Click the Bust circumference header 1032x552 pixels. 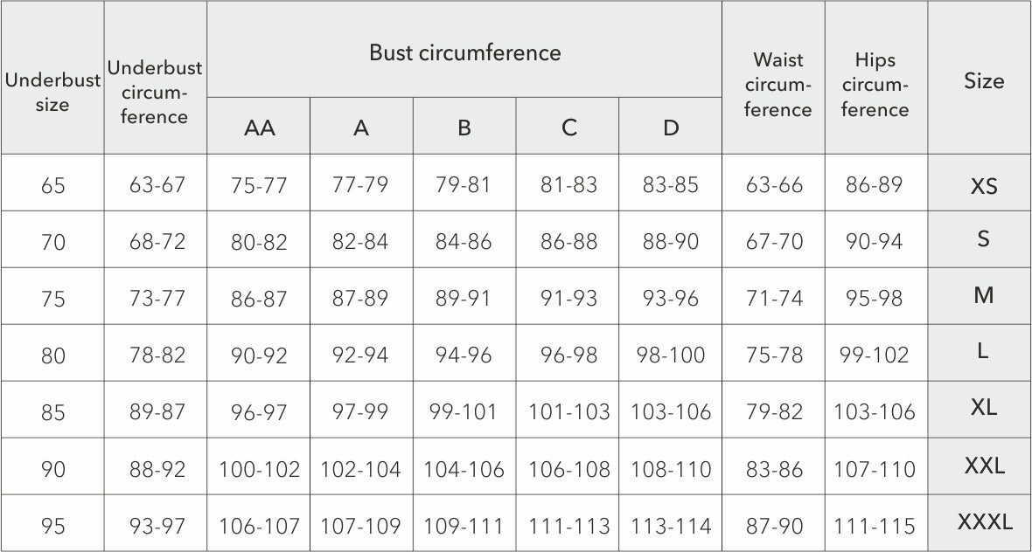point(464,52)
